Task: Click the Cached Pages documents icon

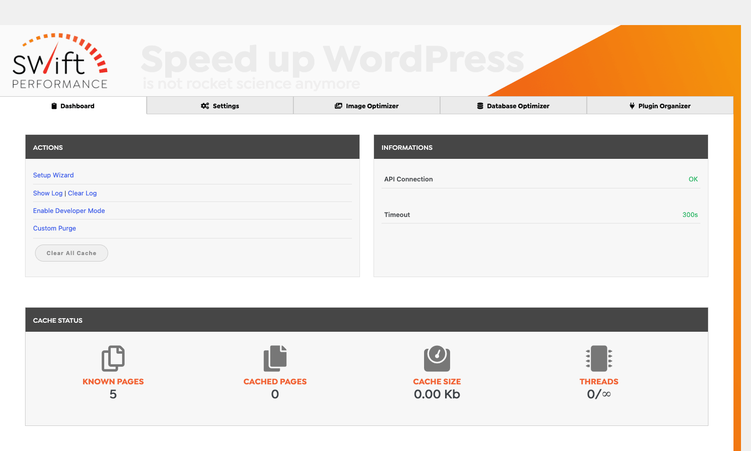Action: click(275, 358)
